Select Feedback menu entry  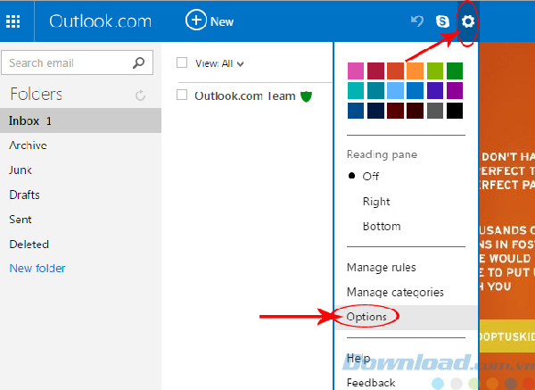(371, 383)
